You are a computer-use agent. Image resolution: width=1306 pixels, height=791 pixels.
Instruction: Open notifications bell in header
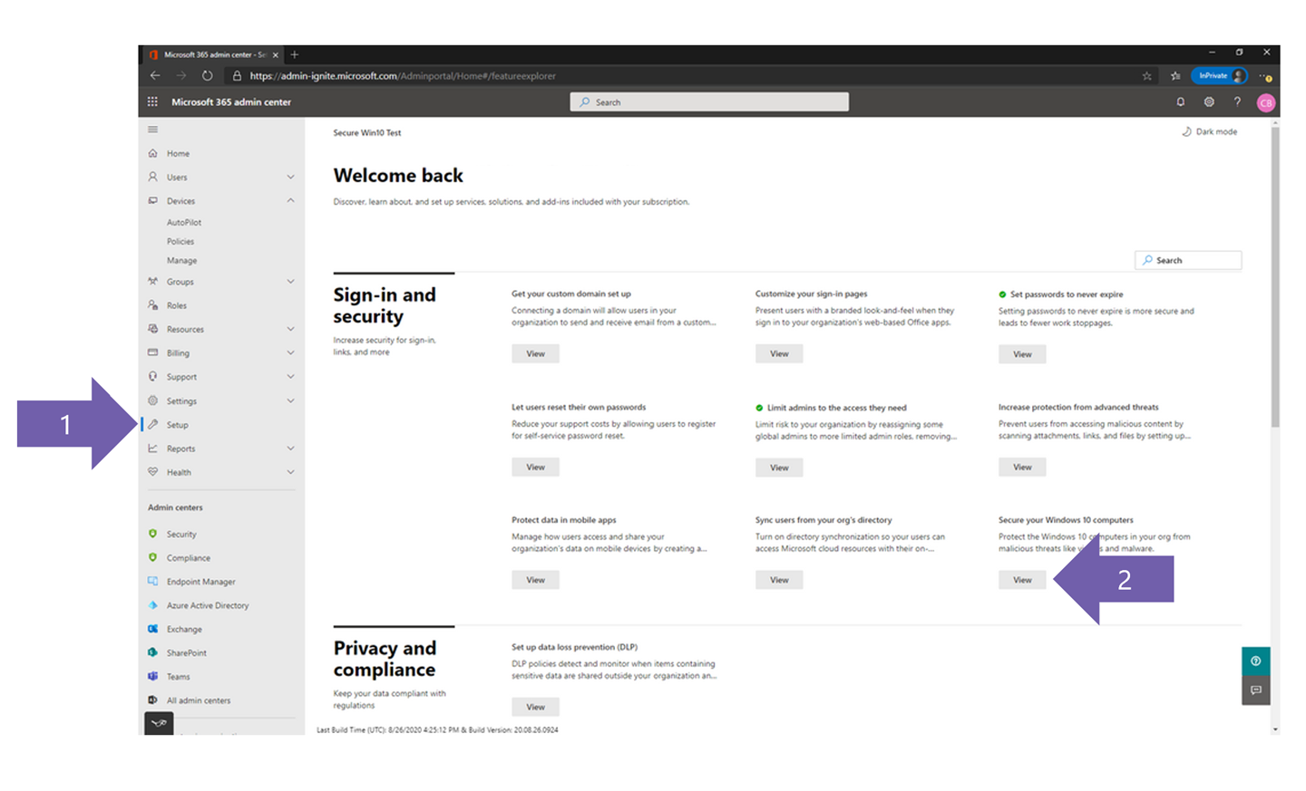pos(1181,101)
